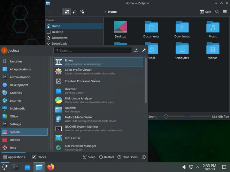Switch Dolphin to Icons view mode
The height and width of the screenshot is (172, 230).
pos(67,11)
